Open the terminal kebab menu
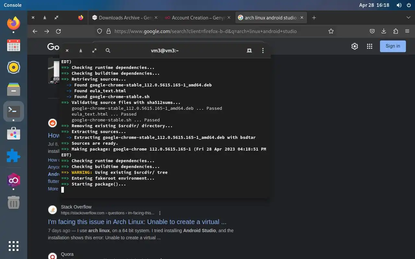 pos(263,51)
